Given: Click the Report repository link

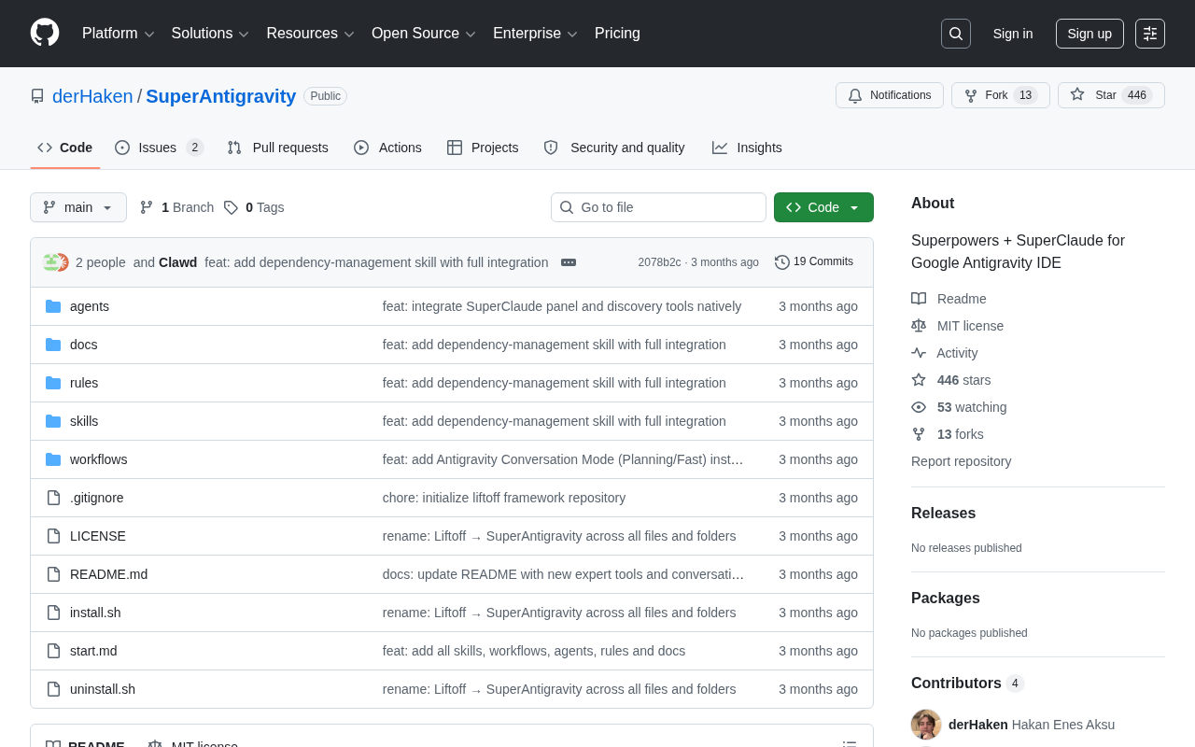Looking at the screenshot, I should [961, 461].
